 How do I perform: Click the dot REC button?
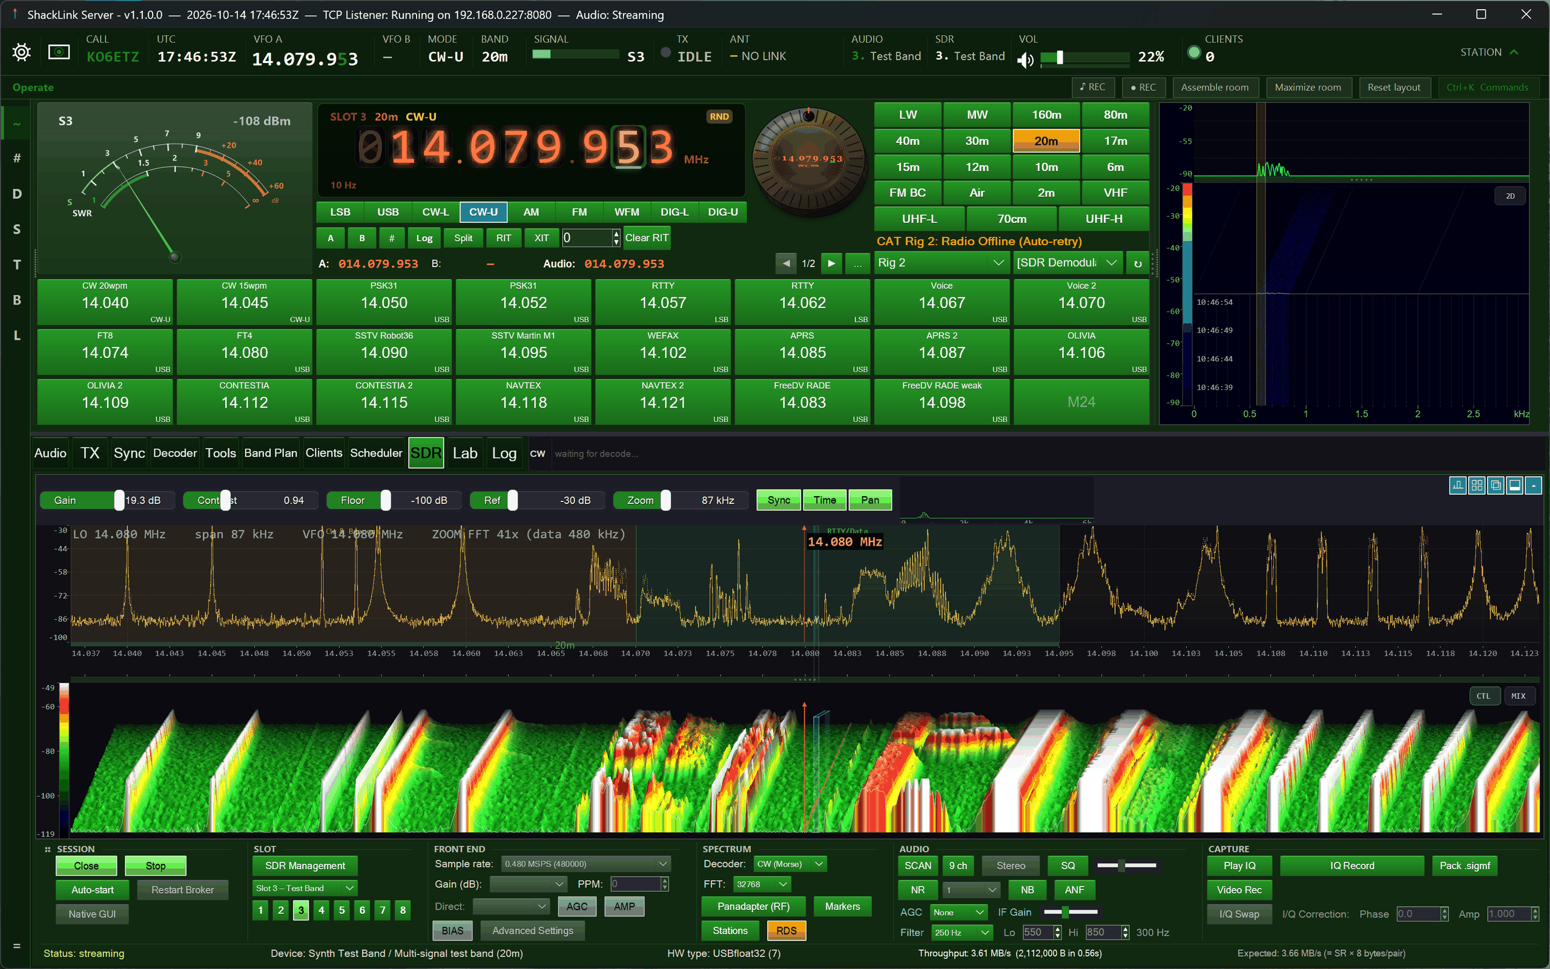(1143, 87)
